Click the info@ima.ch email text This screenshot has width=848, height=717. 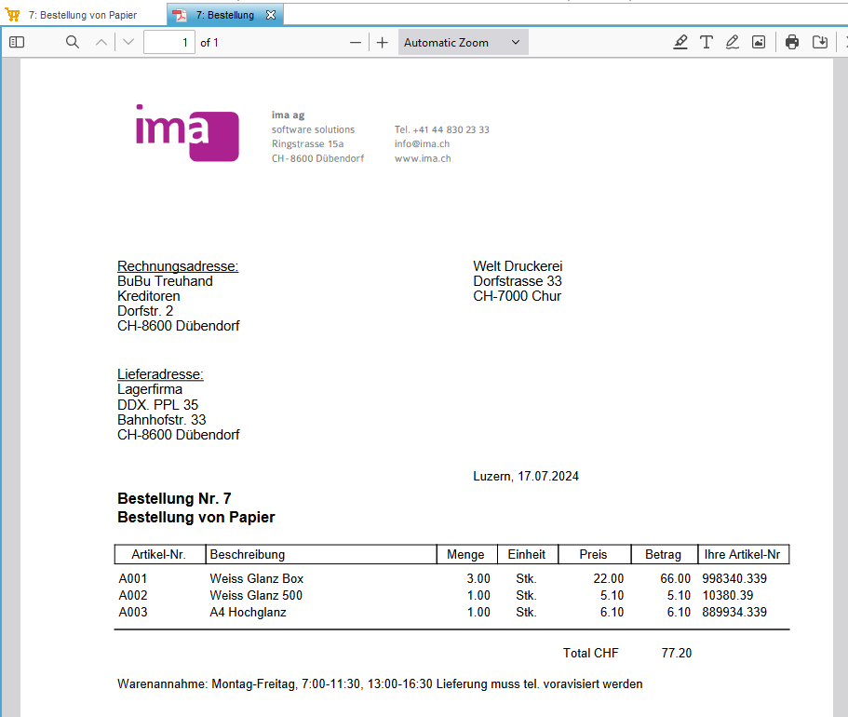pyautogui.click(x=422, y=144)
